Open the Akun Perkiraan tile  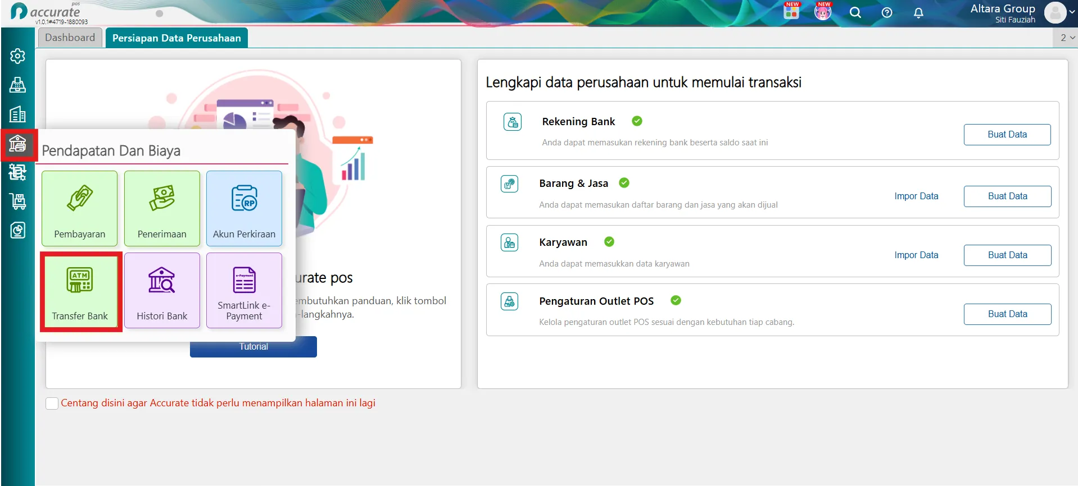pos(244,208)
